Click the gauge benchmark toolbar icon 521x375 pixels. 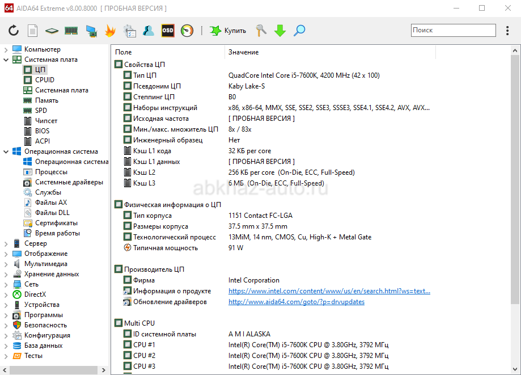click(x=187, y=31)
